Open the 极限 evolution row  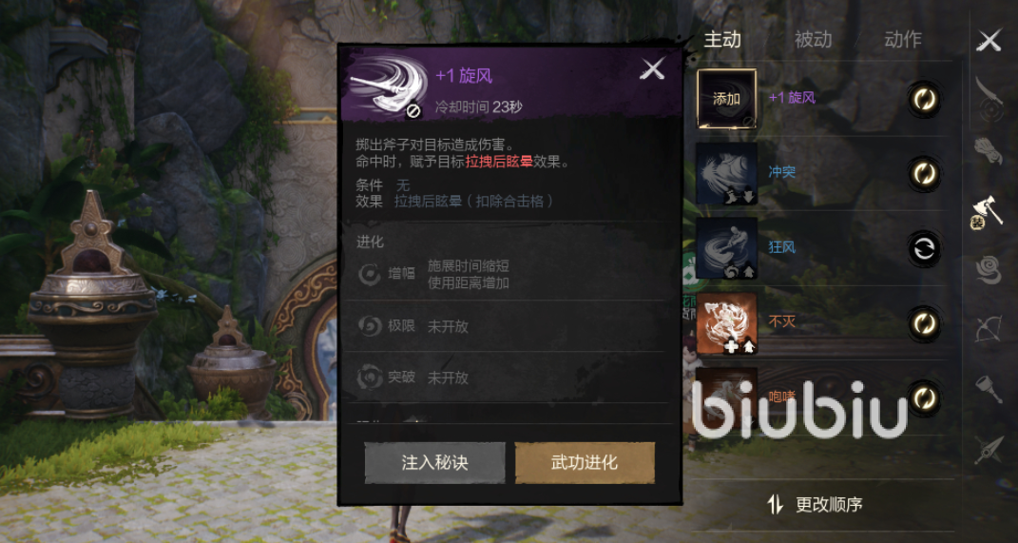click(505, 326)
